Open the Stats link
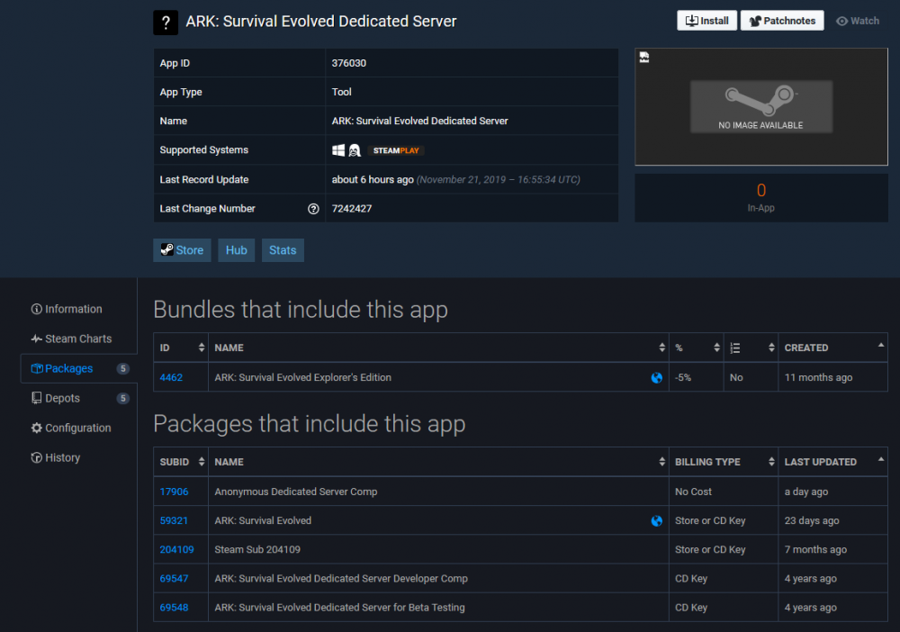Image resolution: width=900 pixels, height=632 pixels. click(x=283, y=250)
